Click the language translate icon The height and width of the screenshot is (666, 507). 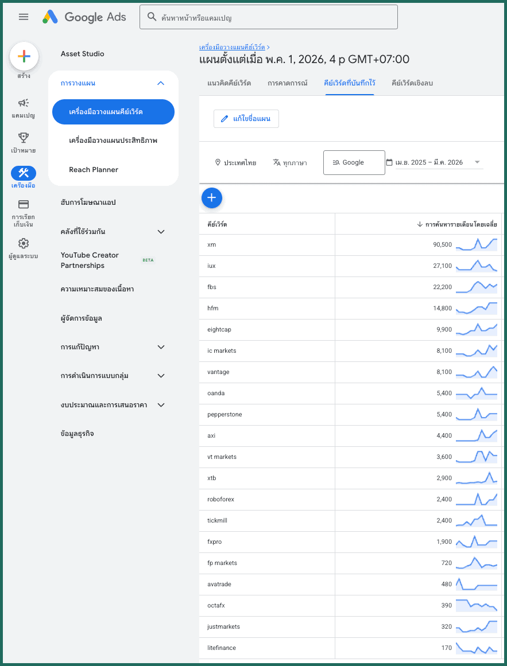pos(277,162)
